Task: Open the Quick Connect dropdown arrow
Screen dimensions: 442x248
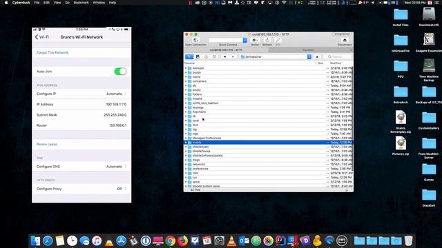Action: [x=245, y=41]
